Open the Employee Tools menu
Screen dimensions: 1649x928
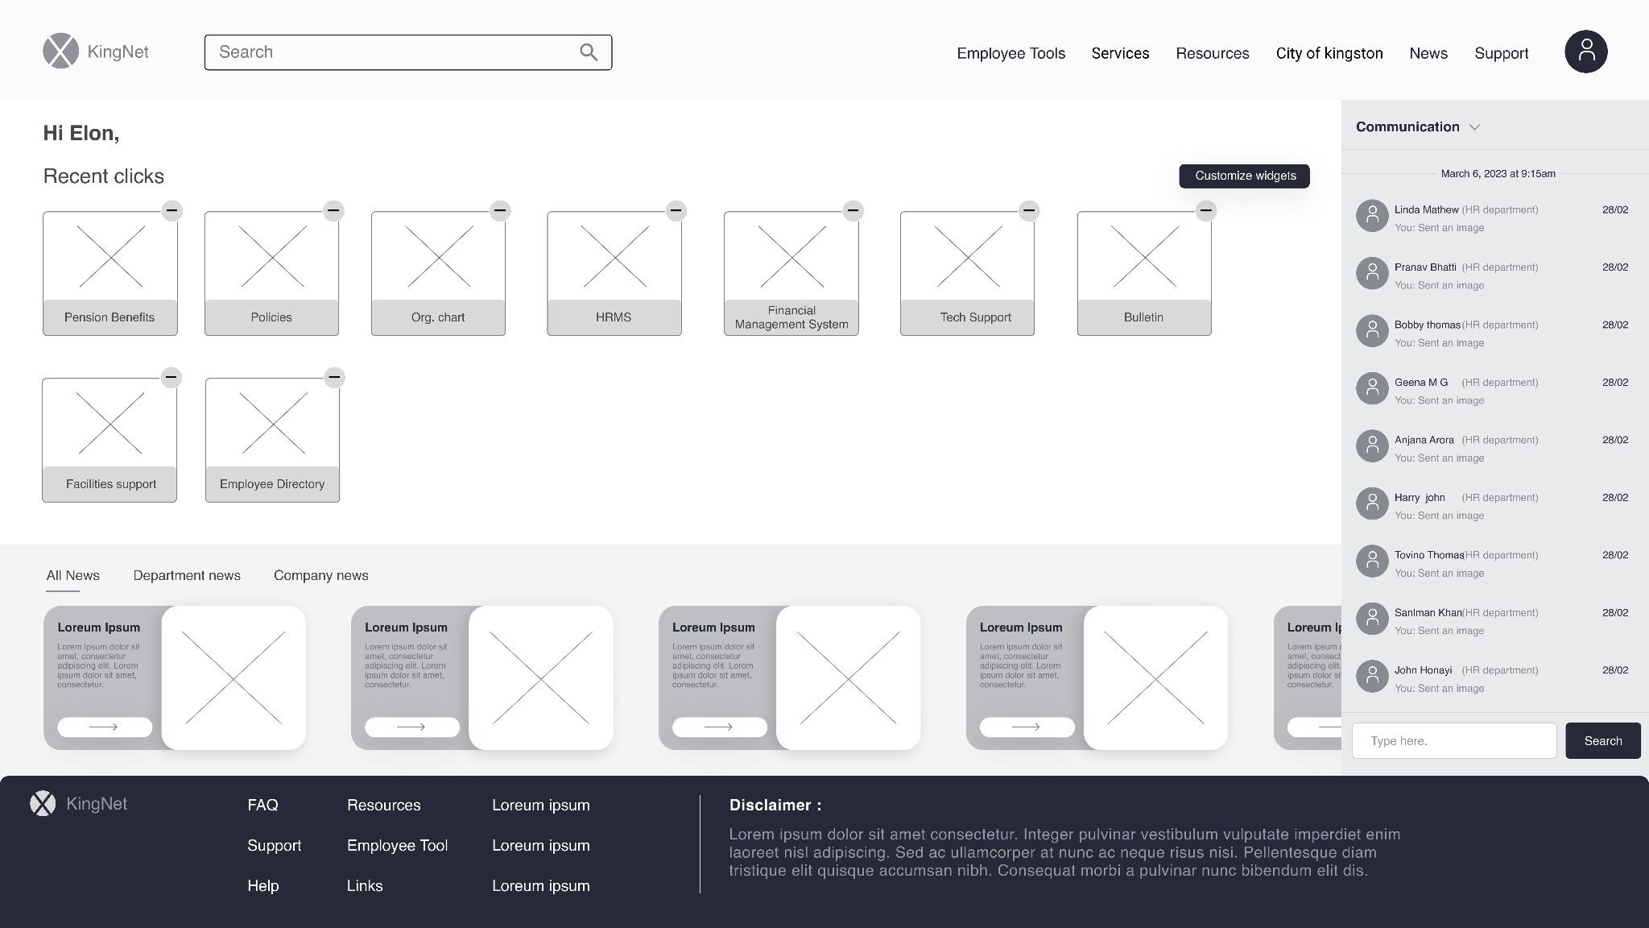pos(1010,53)
